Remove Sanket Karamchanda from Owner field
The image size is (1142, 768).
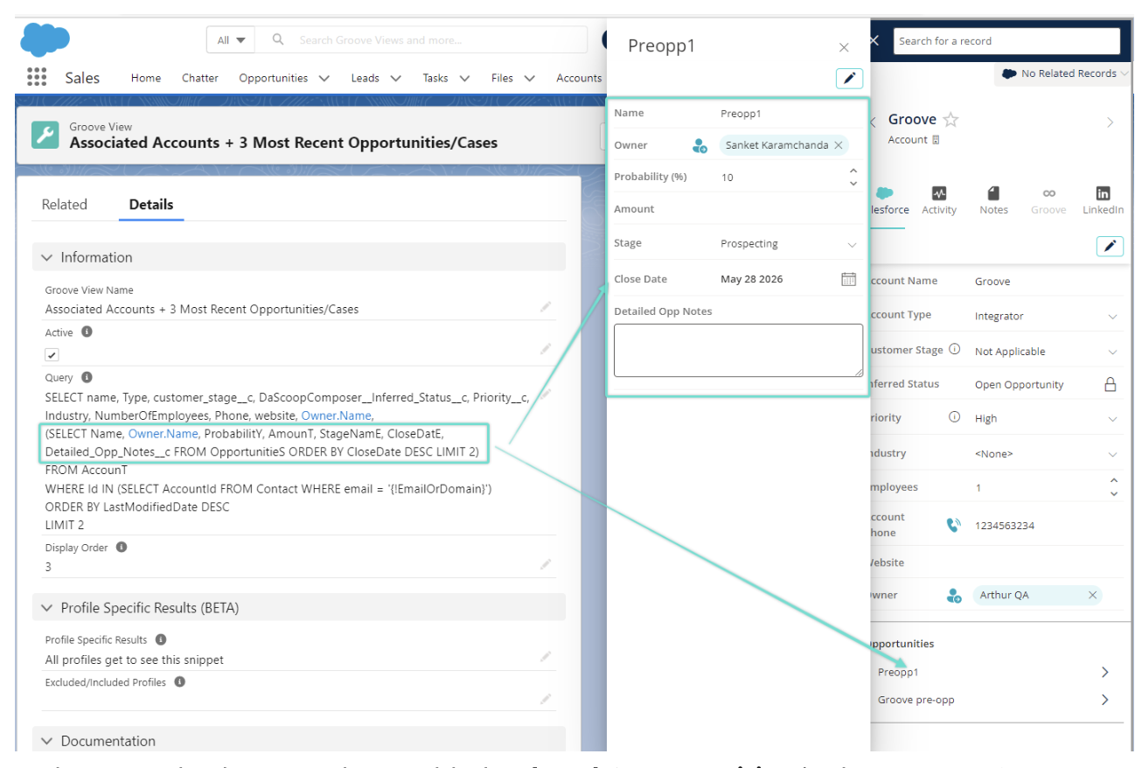click(839, 145)
